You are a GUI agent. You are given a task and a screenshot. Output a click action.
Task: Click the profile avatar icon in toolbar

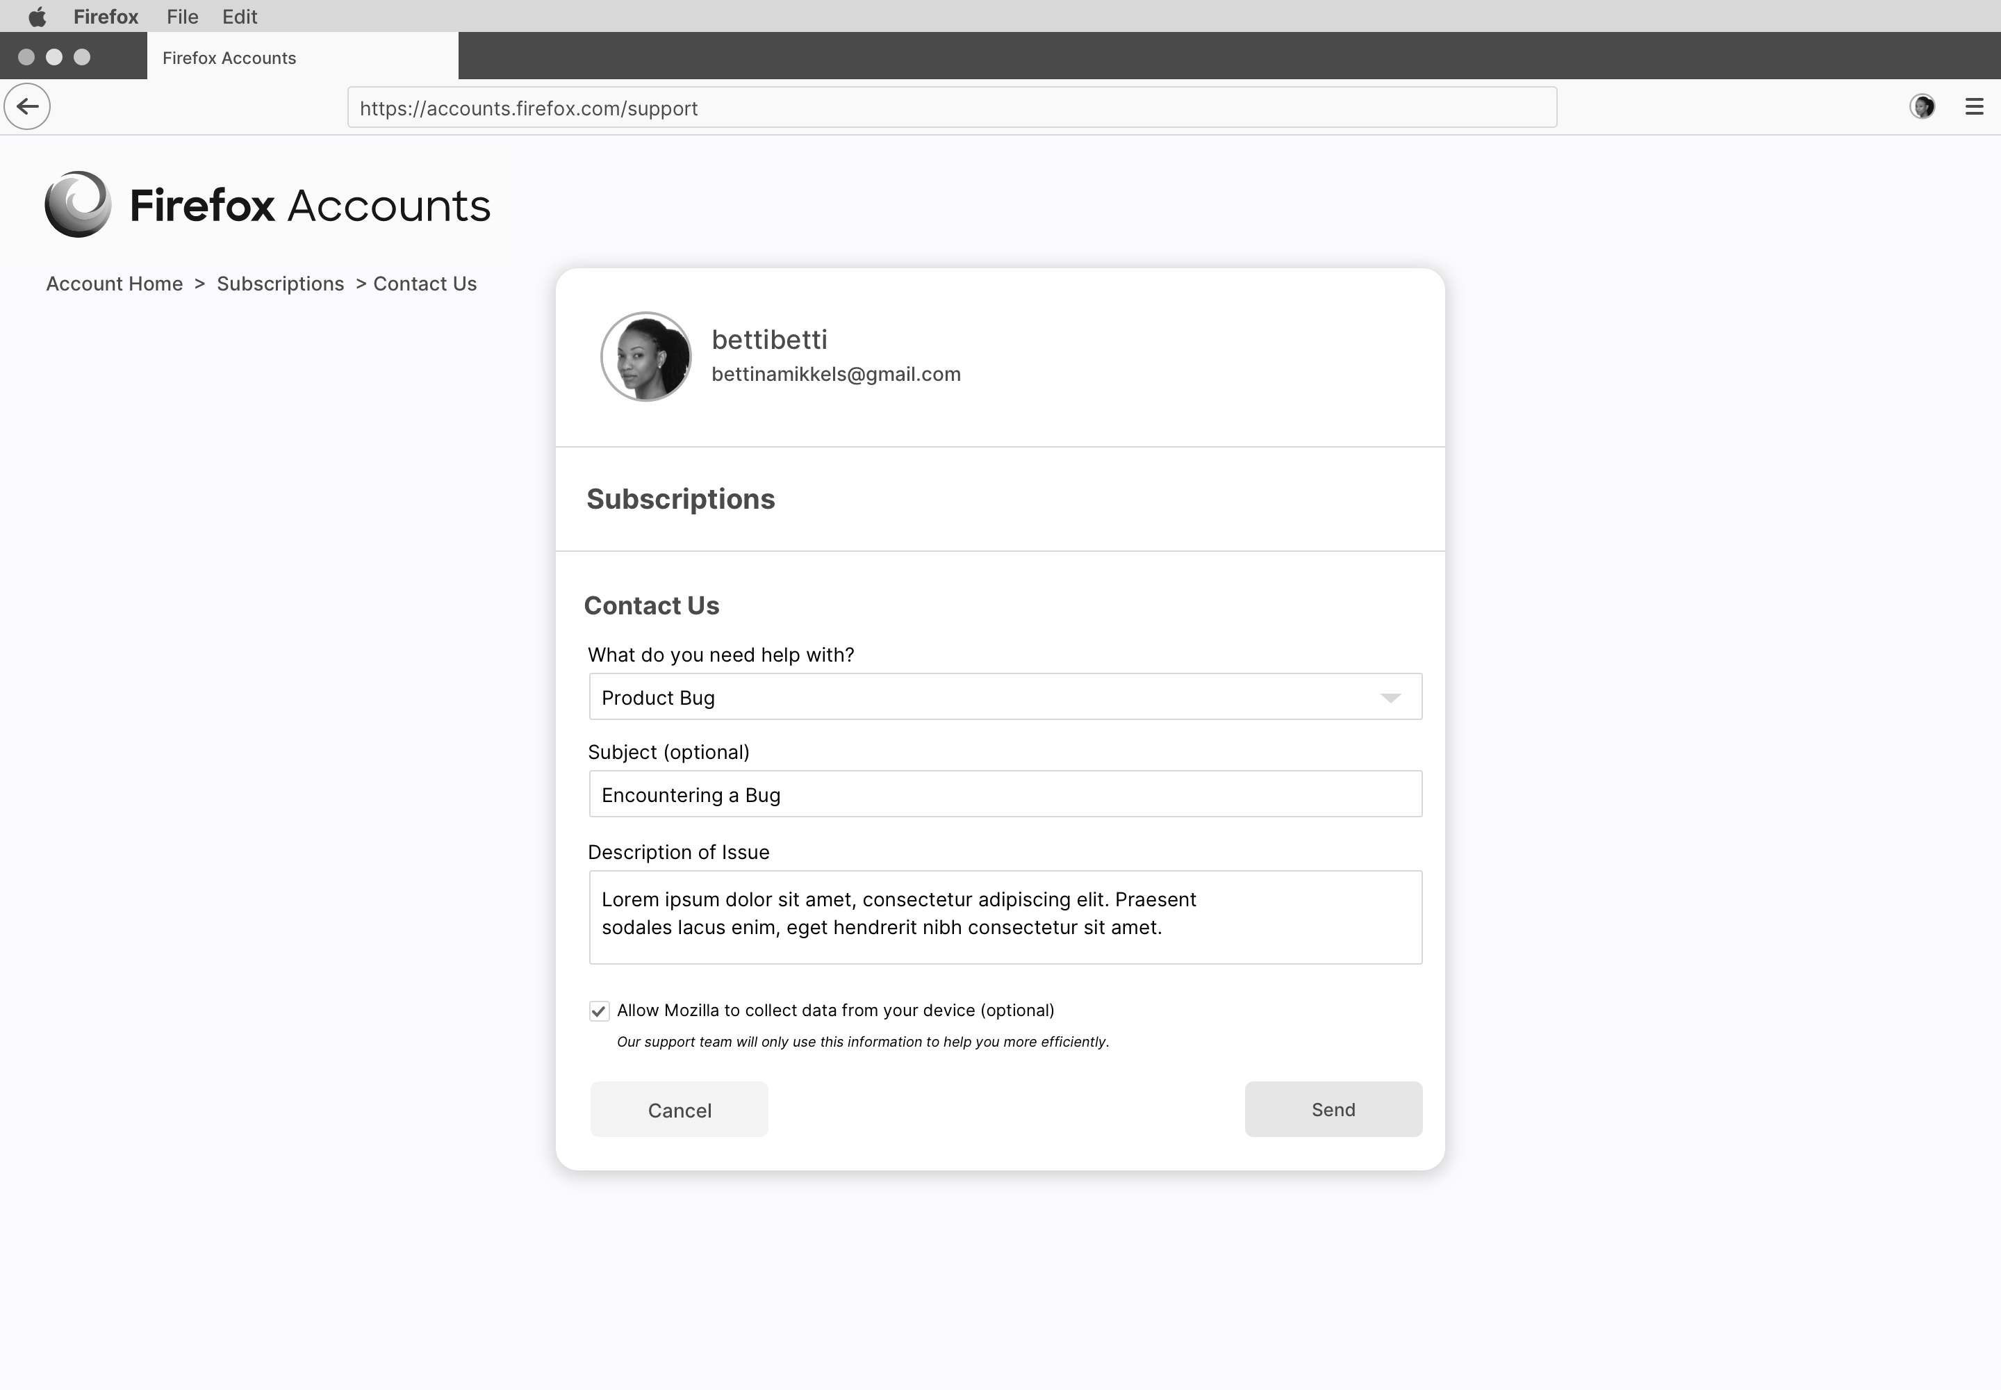pos(1922,106)
